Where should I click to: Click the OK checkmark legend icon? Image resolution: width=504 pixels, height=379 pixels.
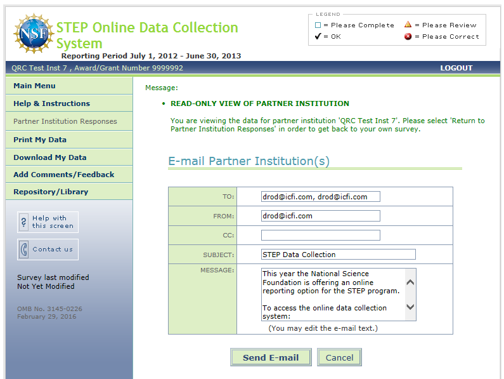click(x=318, y=36)
